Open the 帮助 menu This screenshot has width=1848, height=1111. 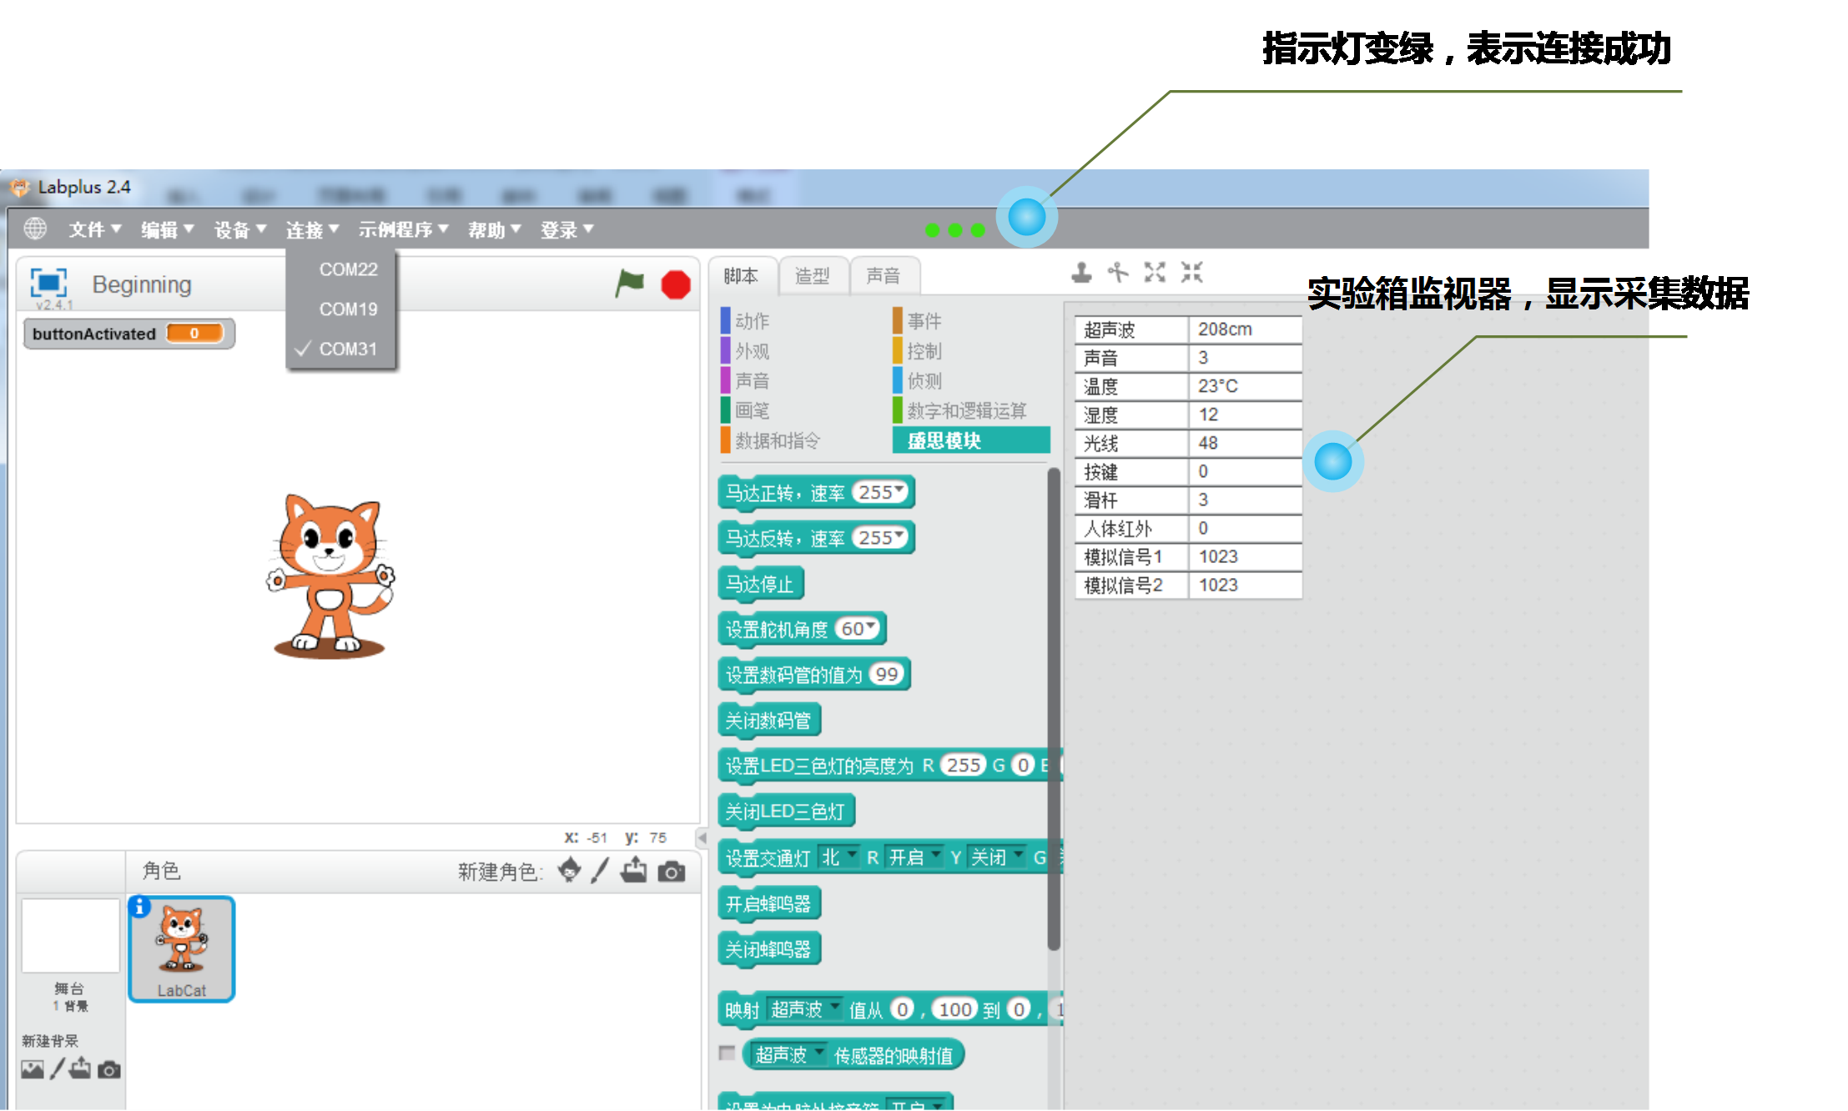coord(494,229)
